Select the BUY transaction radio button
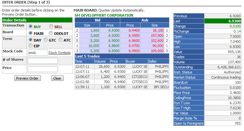Viewport: 244px width, 131px height. pyautogui.click(x=31, y=27)
